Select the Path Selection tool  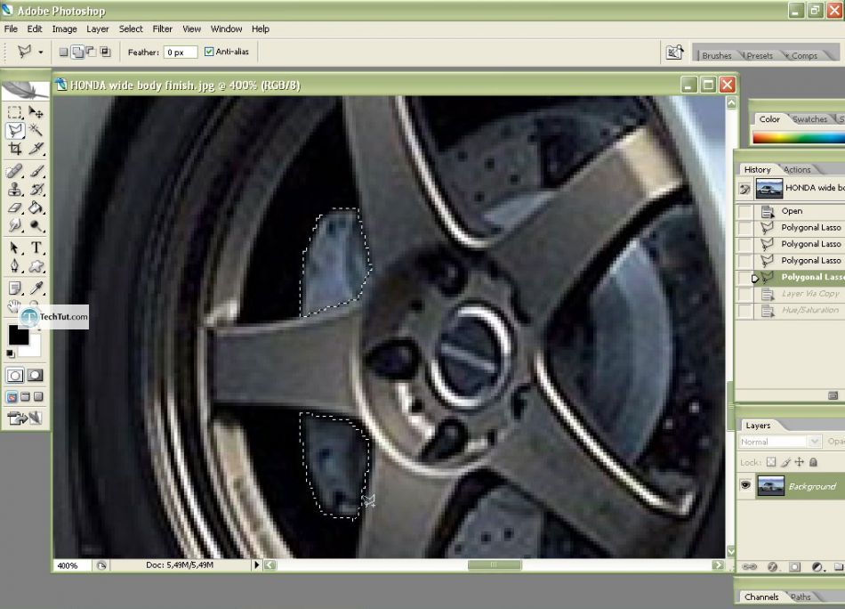(15, 248)
